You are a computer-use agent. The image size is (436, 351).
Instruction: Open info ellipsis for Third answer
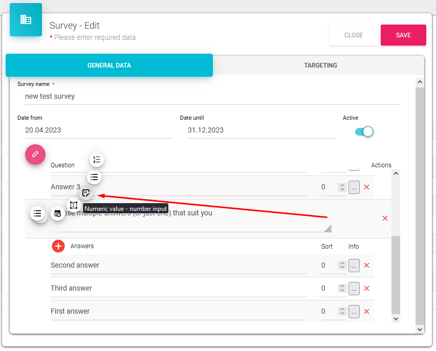click(x=354, y=288)
